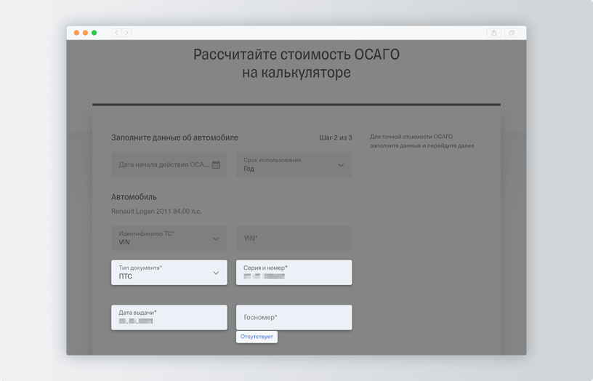Click the Шаг 2 из 3 step indicator
This screenshot has width=593, height=381.
[x=336, y=137]
